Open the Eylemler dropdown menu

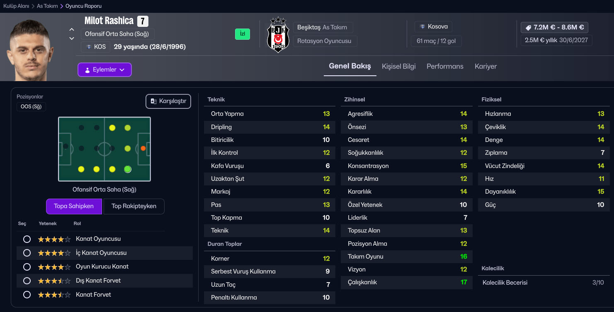104,70
